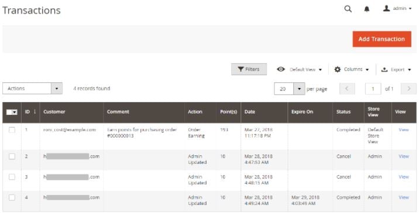Click the Order Earning action cell
The image size is (419, 213).
pyautogui.click(x=196, y=132)
